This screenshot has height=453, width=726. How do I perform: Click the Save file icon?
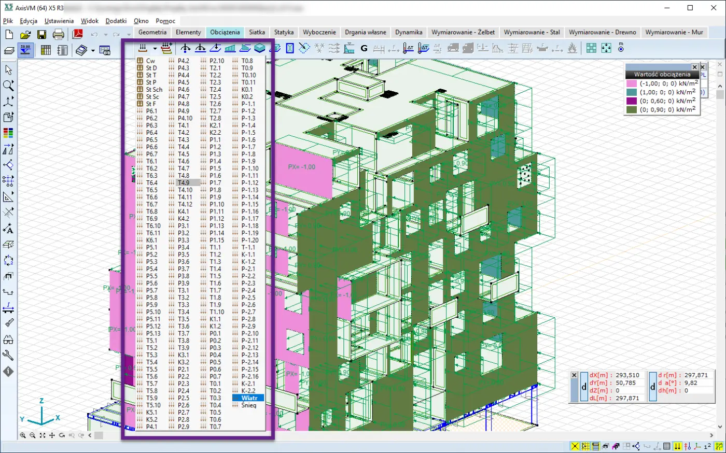[x=42, y=35]
